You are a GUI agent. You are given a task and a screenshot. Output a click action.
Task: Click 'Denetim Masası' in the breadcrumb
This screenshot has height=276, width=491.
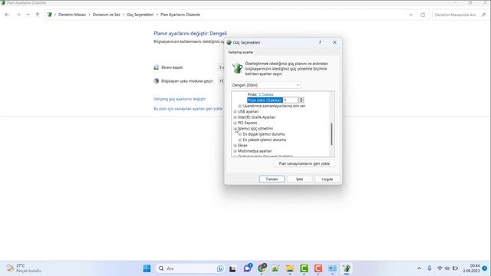coord(72,15)
